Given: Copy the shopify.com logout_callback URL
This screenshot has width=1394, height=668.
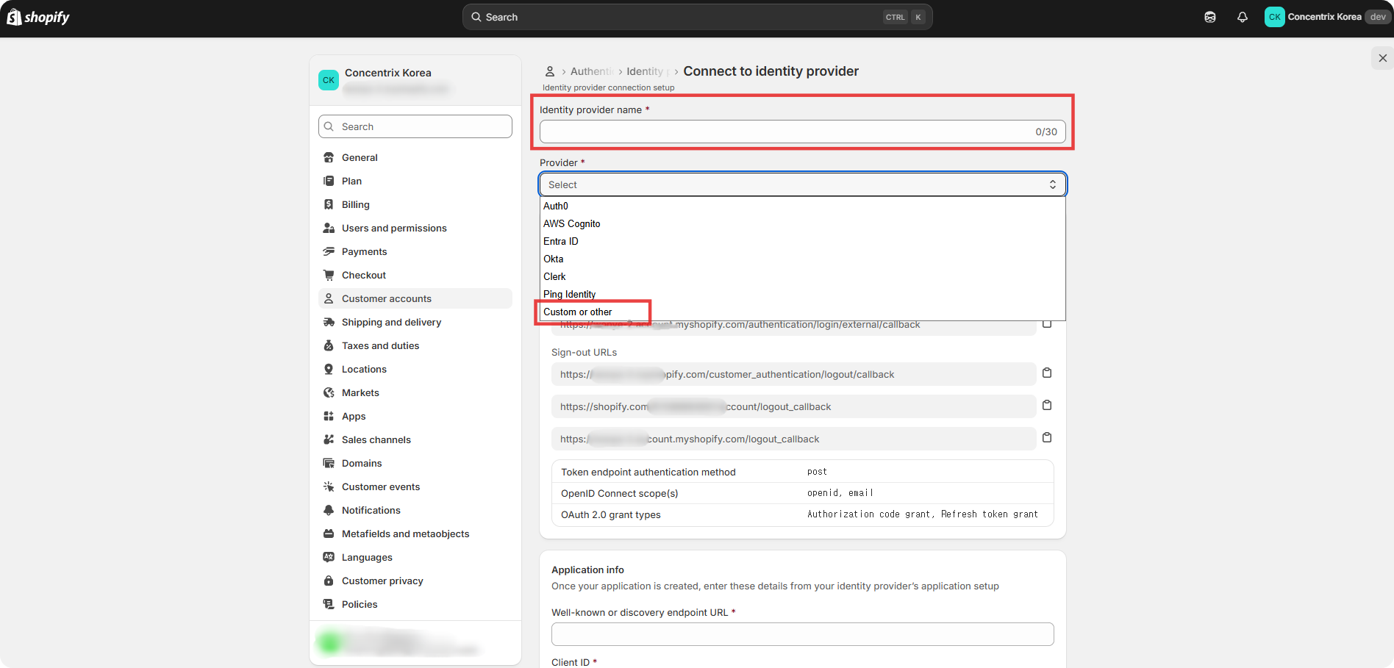Looking at the screenshot, I should pyautogui.click(x=1047, y=406).
